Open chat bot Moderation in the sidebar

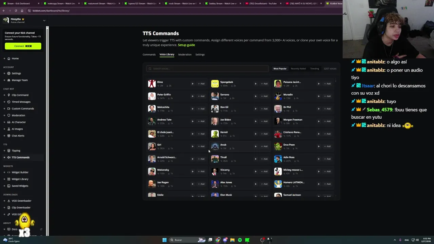tap(18, 116)
